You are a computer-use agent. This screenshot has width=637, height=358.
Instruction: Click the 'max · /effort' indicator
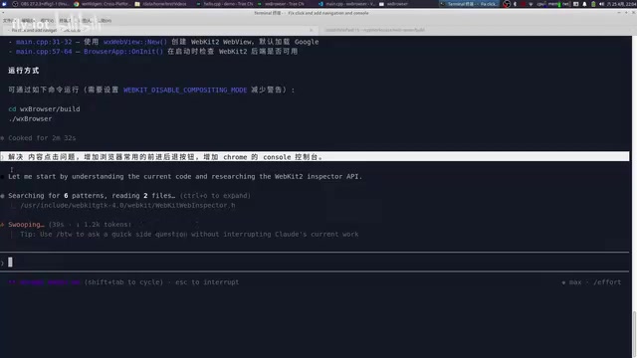[591, 282]
